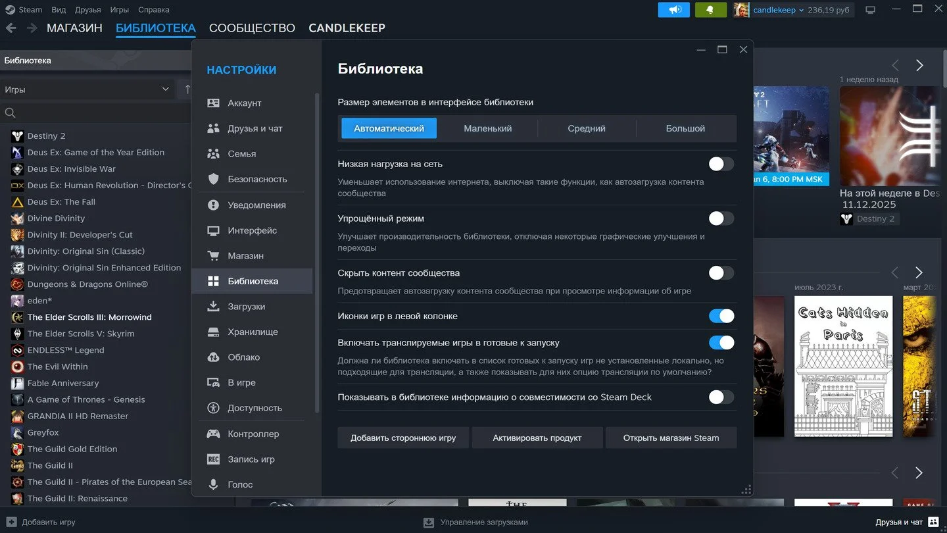
Task: Click Активировать продукт button
Action: (x=537, y=438)
